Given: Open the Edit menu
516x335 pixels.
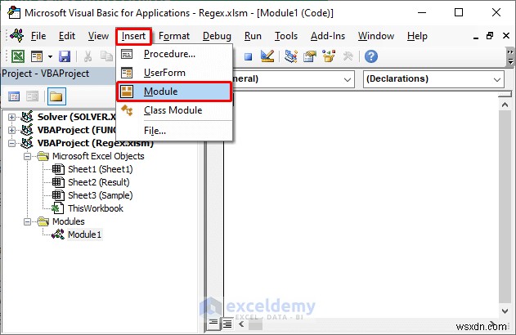Looking at the screenshot, I should tap(67, 36).
